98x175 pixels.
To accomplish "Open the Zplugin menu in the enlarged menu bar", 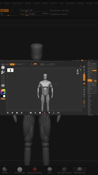I will (x=81, y=3).
